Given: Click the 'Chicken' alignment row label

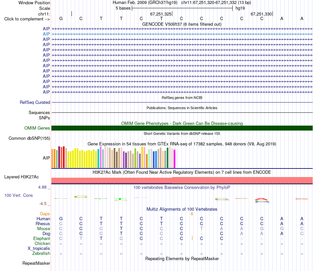Looking at the screenshot, I should click(x=42, y=243).
